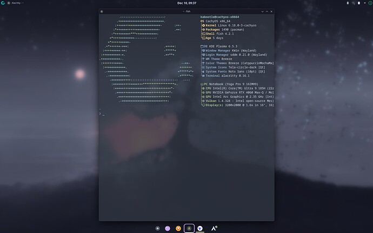The width and height of the screenshot is (373, 233).
Task: Launch the Brave browser from dock
Action: 178,229
